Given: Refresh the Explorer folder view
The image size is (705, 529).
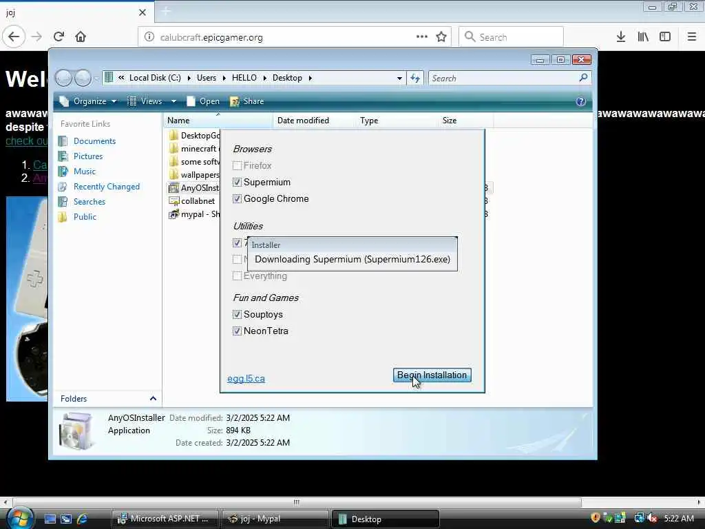Looking at the screenshot, I should tap(415, 78).
